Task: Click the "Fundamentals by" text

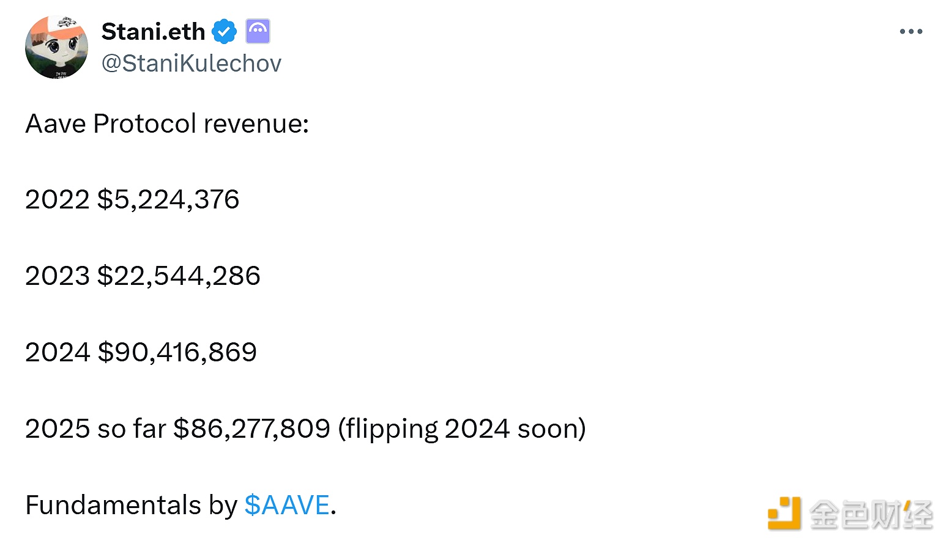Action: (x=131, y=506)
